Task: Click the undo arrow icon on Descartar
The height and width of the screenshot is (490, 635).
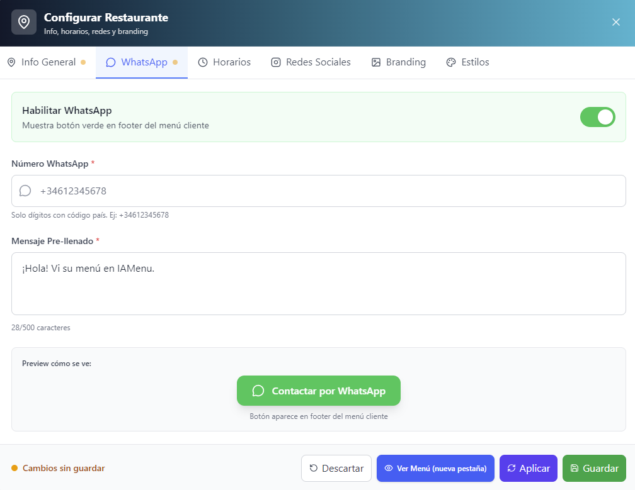Action: pyautogui.click(x=314, y=468)
